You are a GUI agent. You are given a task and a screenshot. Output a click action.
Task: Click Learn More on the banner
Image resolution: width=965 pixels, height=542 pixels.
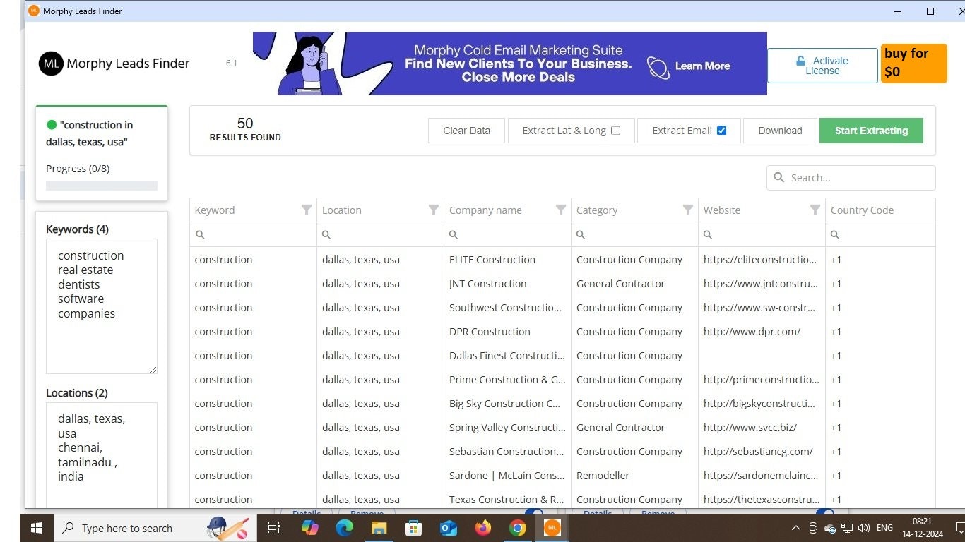[702, 66]
